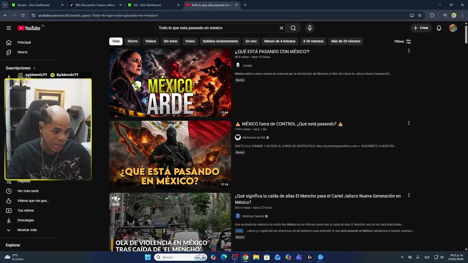Select the Vistos filter chip
This screenshot has height=263, width=468.
tap(190, 41)
